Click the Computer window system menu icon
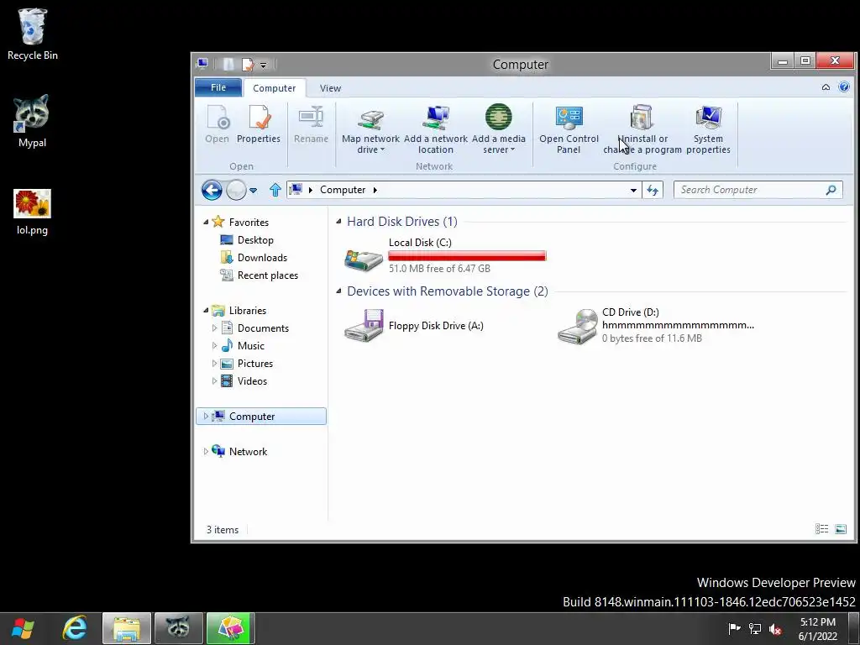Screen dimensions: 860x645 tap(202, 64)
